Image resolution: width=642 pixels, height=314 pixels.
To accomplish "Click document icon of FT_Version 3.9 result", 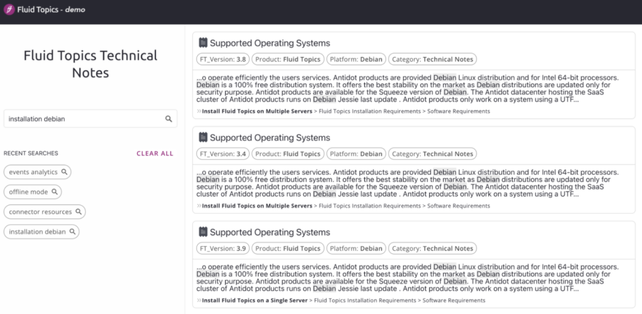I will [203, 232].
